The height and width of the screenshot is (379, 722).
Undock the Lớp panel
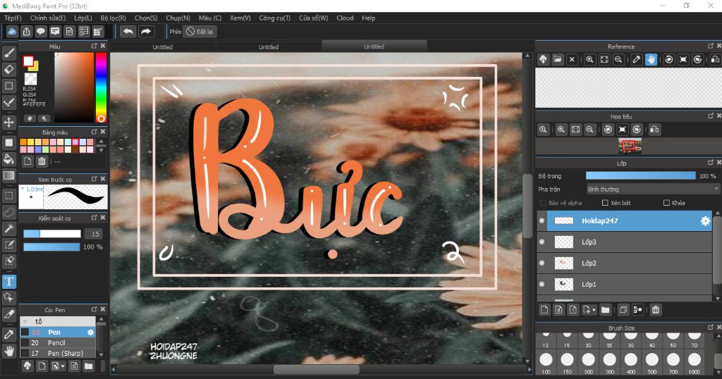[711, 163]
